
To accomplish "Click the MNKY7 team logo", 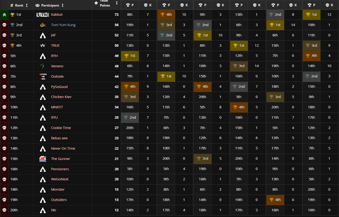I will coord(43,107).
